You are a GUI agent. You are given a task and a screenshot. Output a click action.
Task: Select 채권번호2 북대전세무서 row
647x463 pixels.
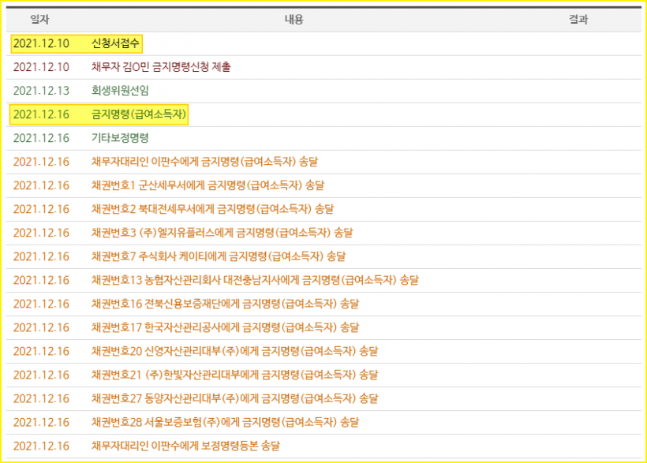324,209
